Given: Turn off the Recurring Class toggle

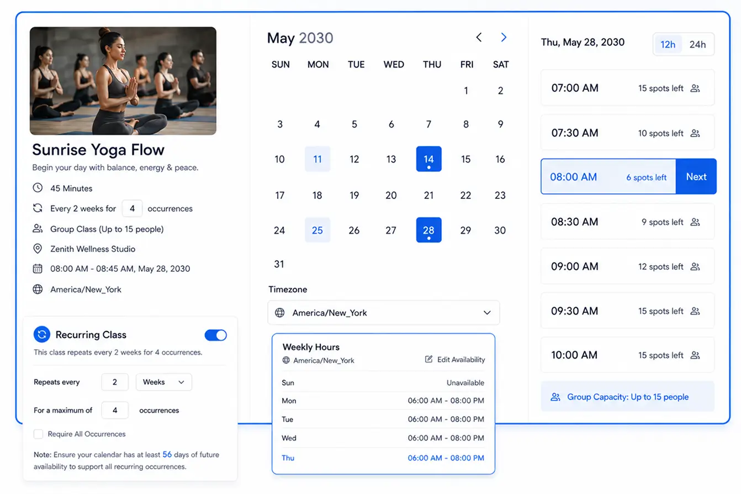Looking at the screenshot, I should (215, 335).
